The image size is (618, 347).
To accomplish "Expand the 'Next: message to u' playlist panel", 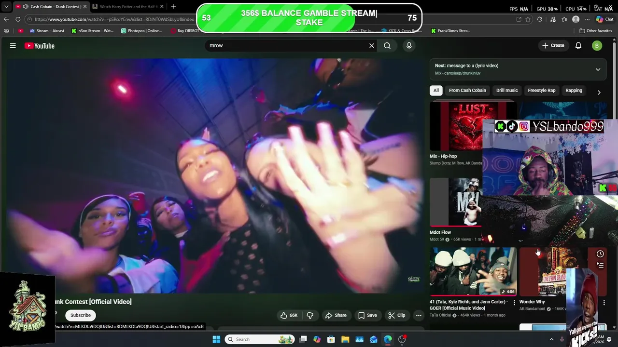I will click(598, 69).
